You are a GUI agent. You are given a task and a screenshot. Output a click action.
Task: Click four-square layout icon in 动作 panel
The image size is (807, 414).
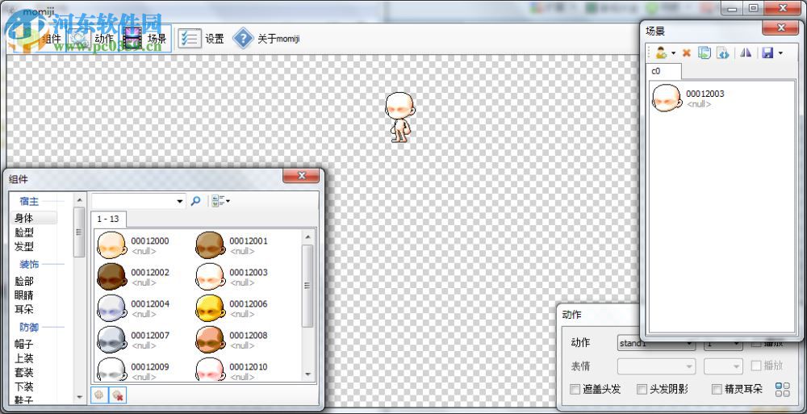(782, 389)
